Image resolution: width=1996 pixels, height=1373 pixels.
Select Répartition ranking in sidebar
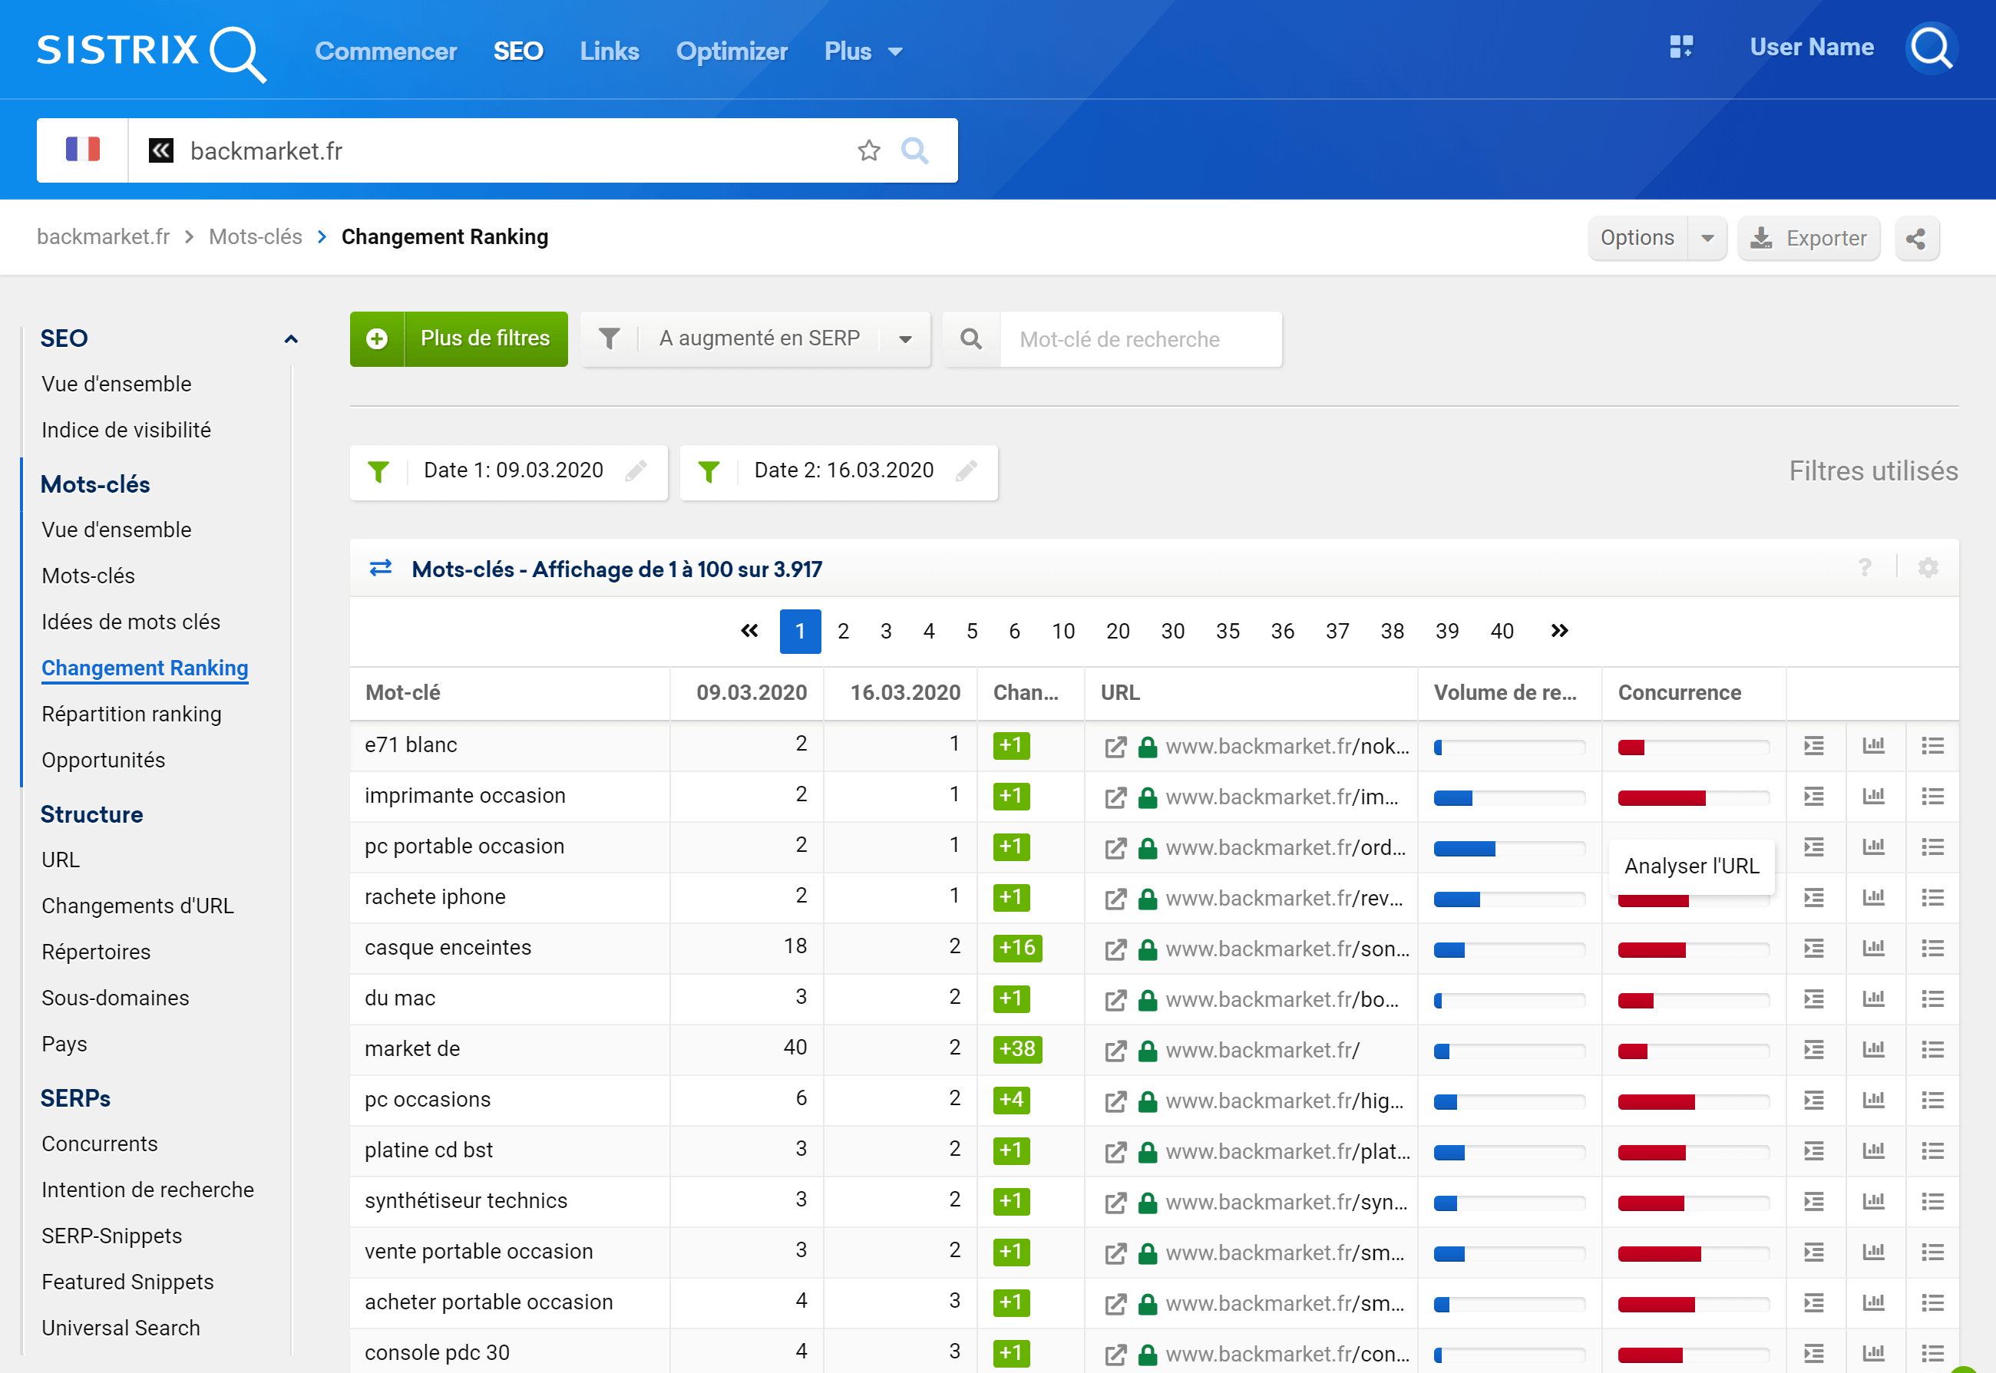pyautogui.click(x=131, y=714)
